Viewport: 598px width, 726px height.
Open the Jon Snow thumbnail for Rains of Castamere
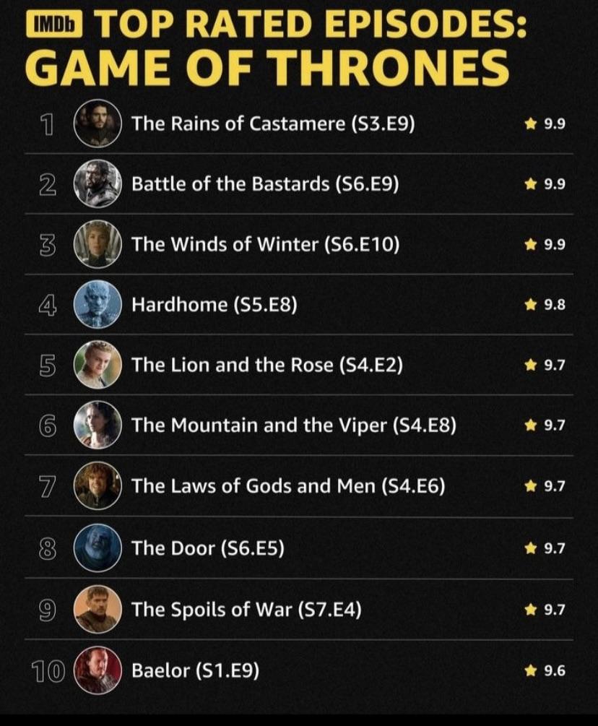(x=98, y=124)
